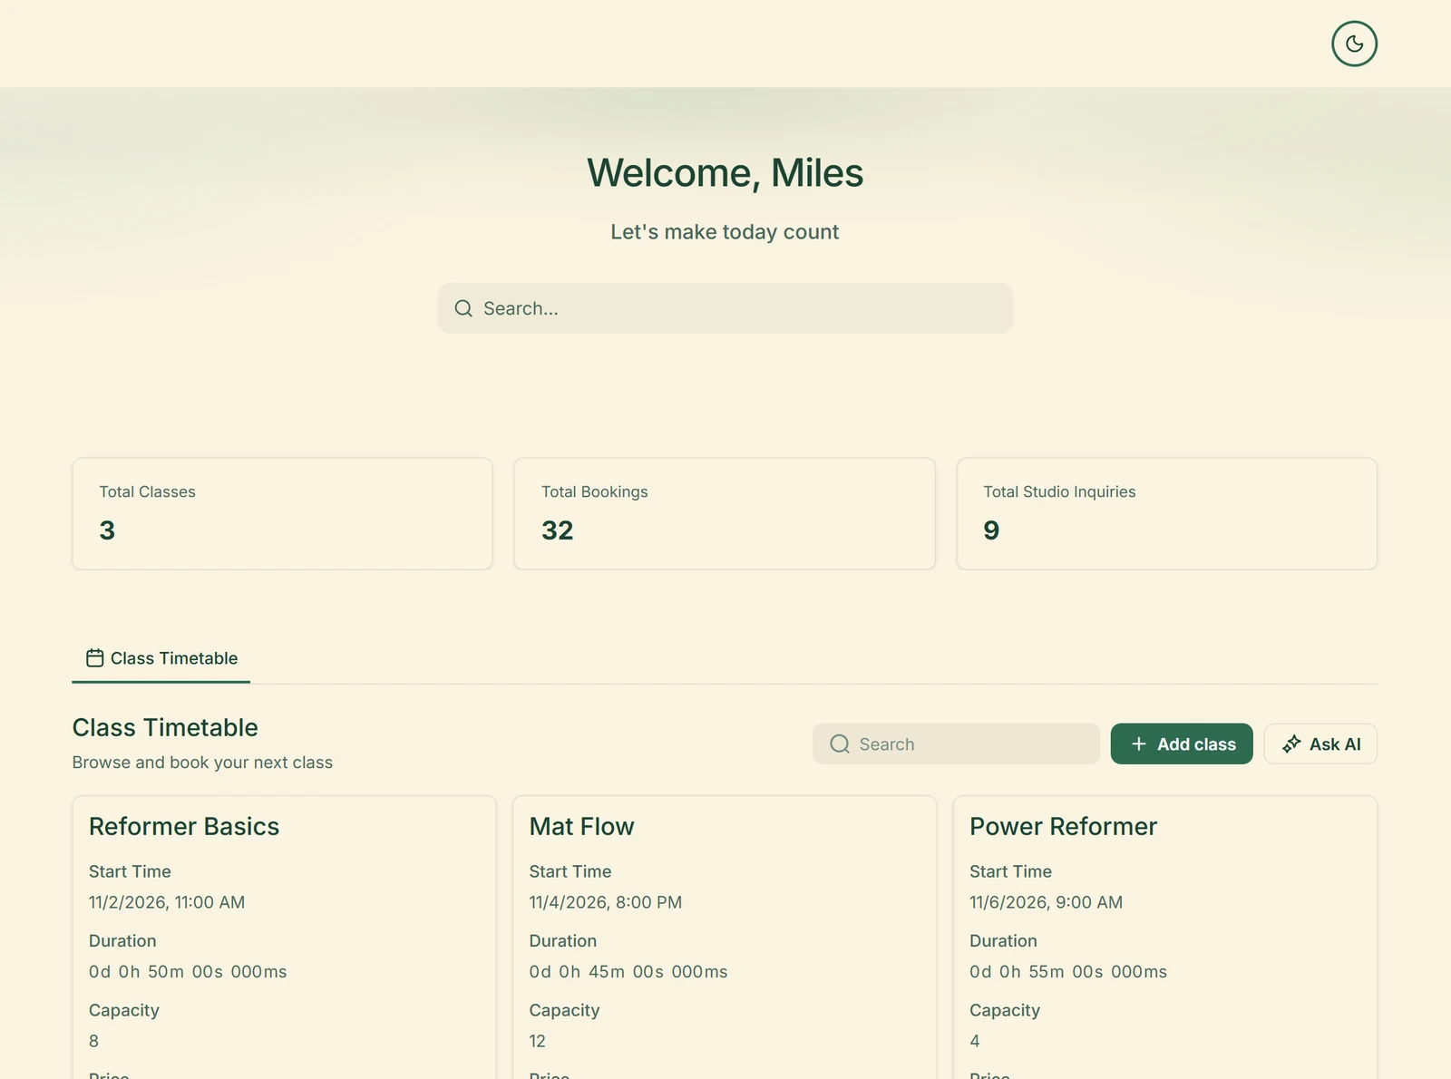Select the start time 11/6/2026, 9:00 AM
The width and height of the screenshot is (1451, 1079).
[x=1047, y=902]
